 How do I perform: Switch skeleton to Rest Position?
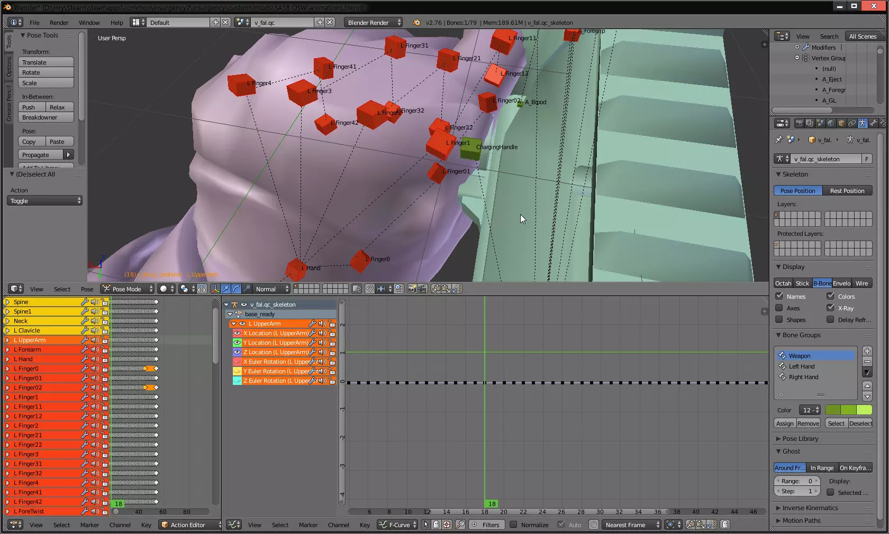847,191
